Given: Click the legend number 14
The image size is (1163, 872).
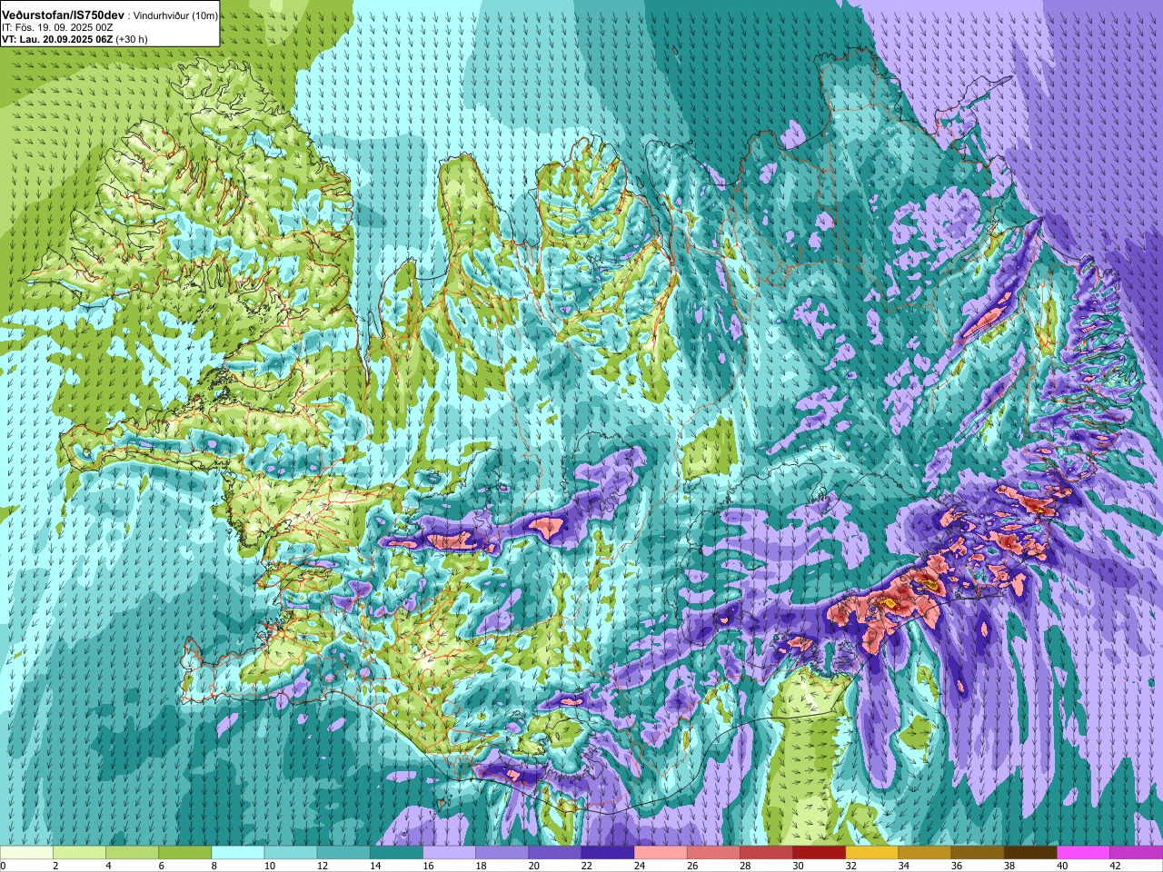Looking at the screenshot, I should [x=375, y=867].
